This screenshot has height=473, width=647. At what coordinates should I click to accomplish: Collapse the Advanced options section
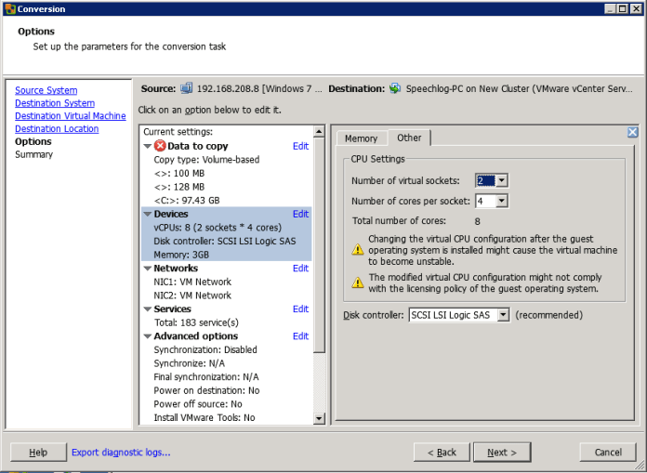coord(148,336)
